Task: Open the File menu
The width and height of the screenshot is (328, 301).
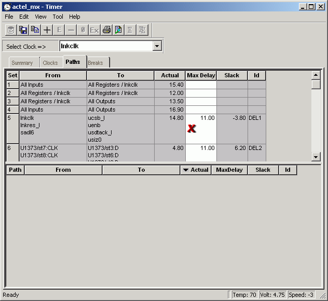Action: pos(9,17)
